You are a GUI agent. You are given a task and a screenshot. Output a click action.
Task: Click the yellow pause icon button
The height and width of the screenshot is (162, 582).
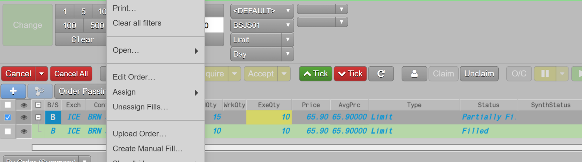click(545, 74)
